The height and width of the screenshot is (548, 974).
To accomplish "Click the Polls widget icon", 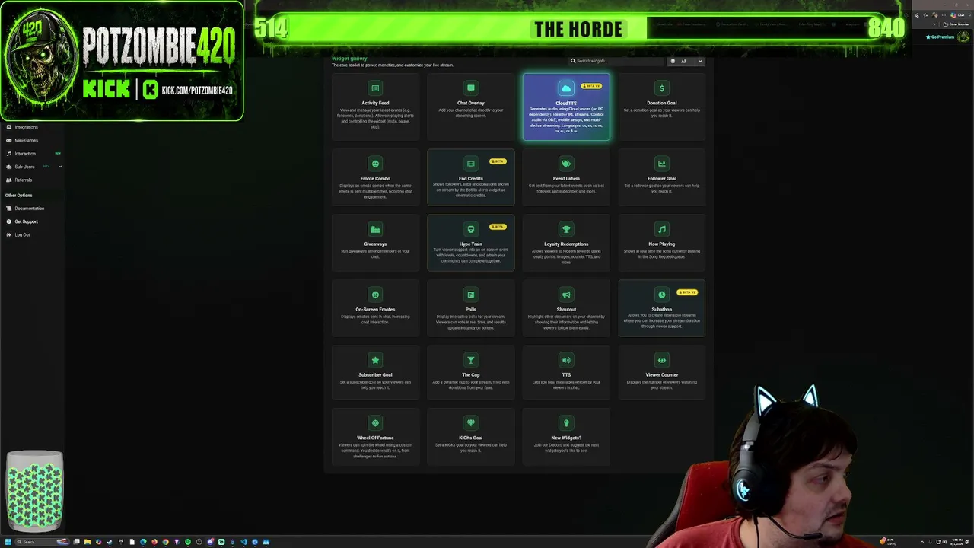I will 471,295.
